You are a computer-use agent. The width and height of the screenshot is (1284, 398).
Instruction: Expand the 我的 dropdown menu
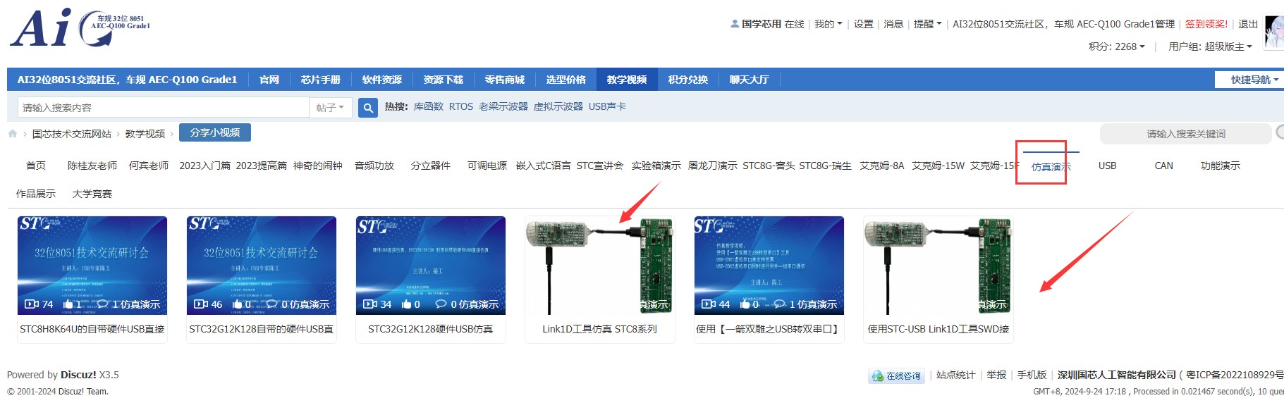pyautogui.click(x=828, y=24)
